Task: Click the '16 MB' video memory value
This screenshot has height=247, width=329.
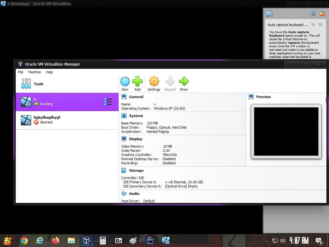Action: click(167, 146)
